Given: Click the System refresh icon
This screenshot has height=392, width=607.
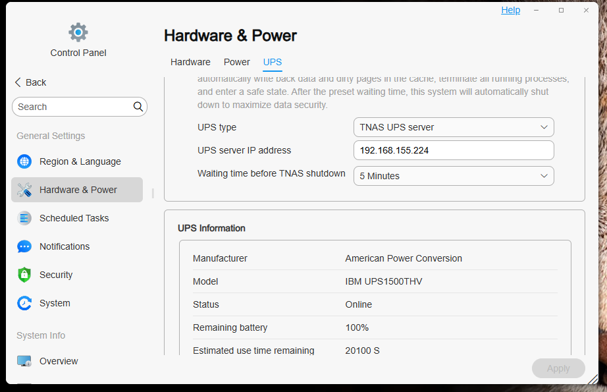Looking at the screenshot, I should 24,303.
